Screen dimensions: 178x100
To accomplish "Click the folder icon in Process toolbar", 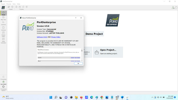I will 20,7.
